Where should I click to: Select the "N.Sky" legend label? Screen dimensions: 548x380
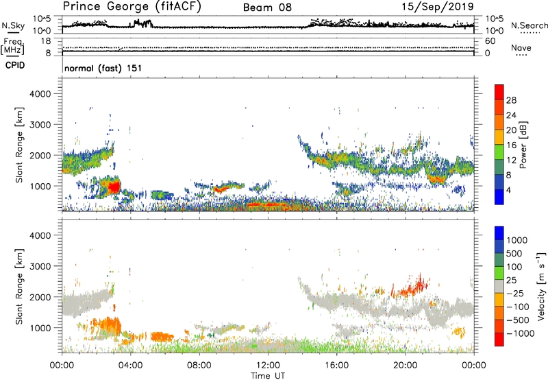coord(13,25)
